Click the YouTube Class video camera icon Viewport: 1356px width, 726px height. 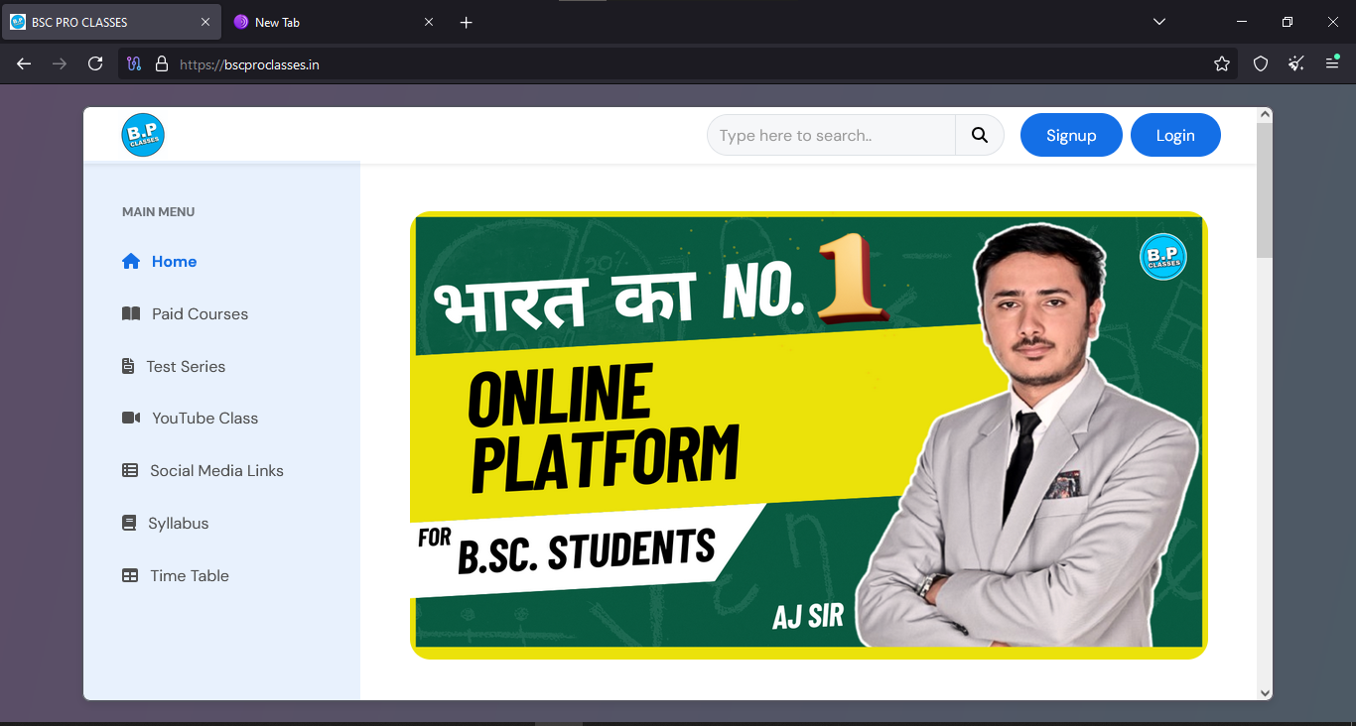131,418
